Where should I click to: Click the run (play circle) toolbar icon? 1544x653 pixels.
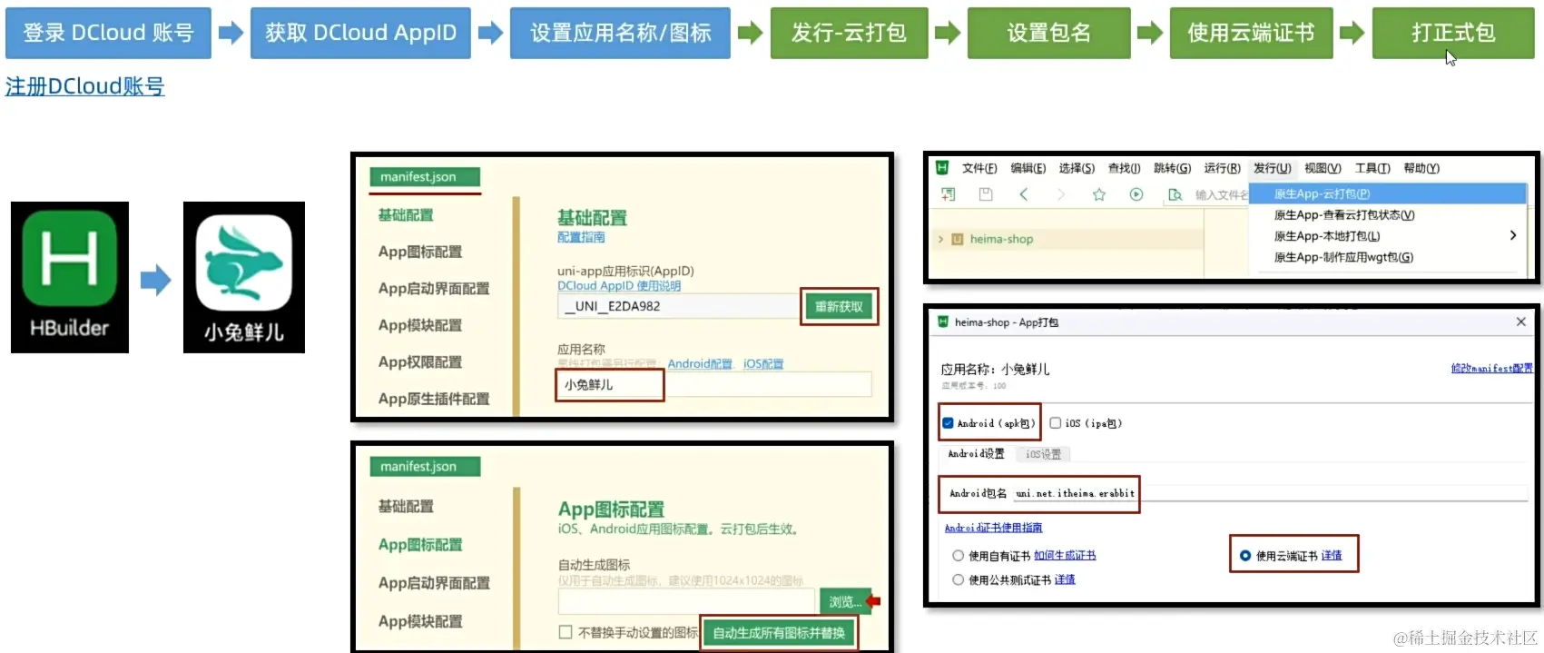coord(1136,194)
